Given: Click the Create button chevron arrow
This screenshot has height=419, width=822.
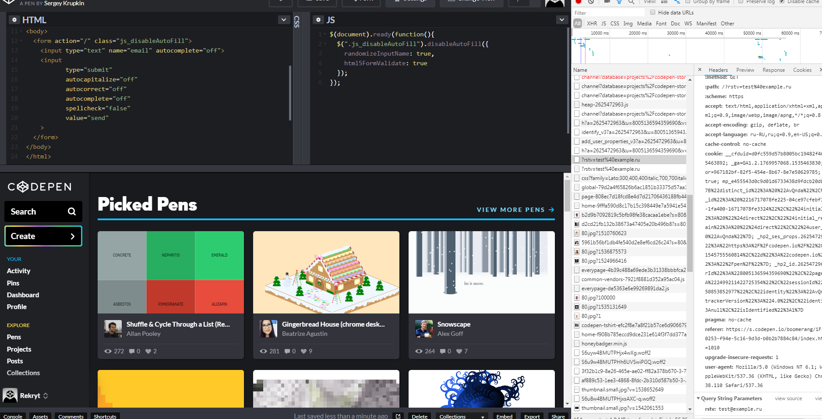Looking at the screenshot, I should click(73, 236).
